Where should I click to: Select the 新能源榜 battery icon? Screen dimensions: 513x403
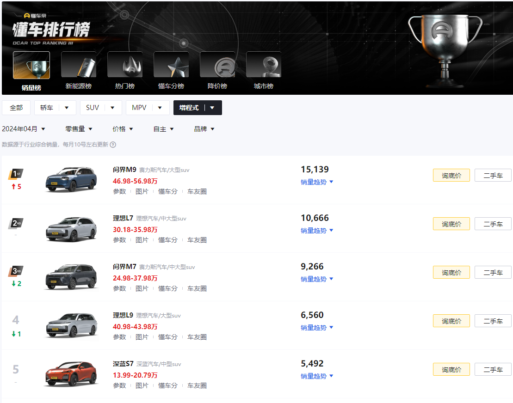click(x=78, y=65)
